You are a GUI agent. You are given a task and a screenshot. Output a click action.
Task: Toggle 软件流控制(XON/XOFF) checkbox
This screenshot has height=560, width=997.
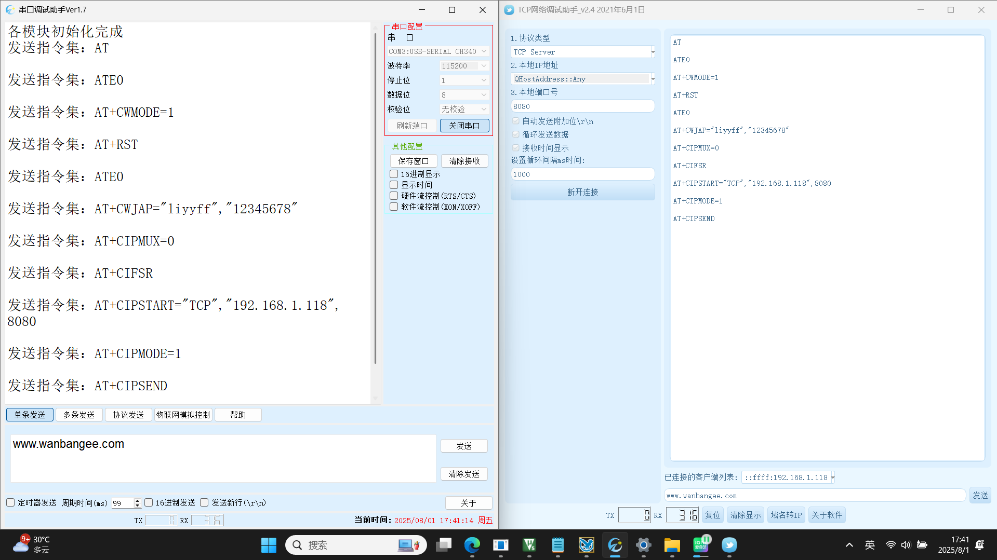(394, 207)
